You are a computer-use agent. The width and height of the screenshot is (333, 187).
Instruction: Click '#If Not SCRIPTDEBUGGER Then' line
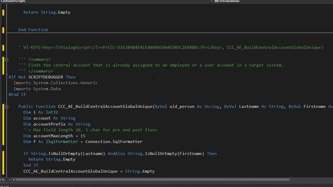42,77
